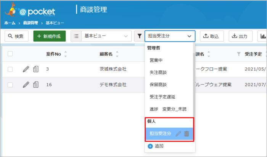Click the @pocket kangaroo logo
267x157 pixels.
pos(30,10)
